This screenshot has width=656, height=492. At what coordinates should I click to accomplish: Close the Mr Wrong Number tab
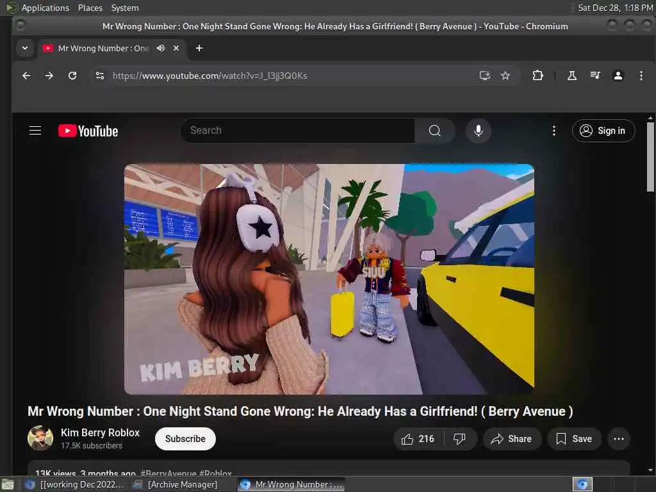tap(176, 48)
